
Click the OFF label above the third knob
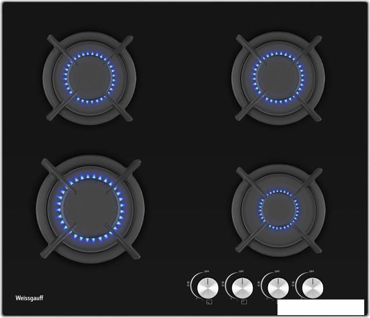[277, 271]
